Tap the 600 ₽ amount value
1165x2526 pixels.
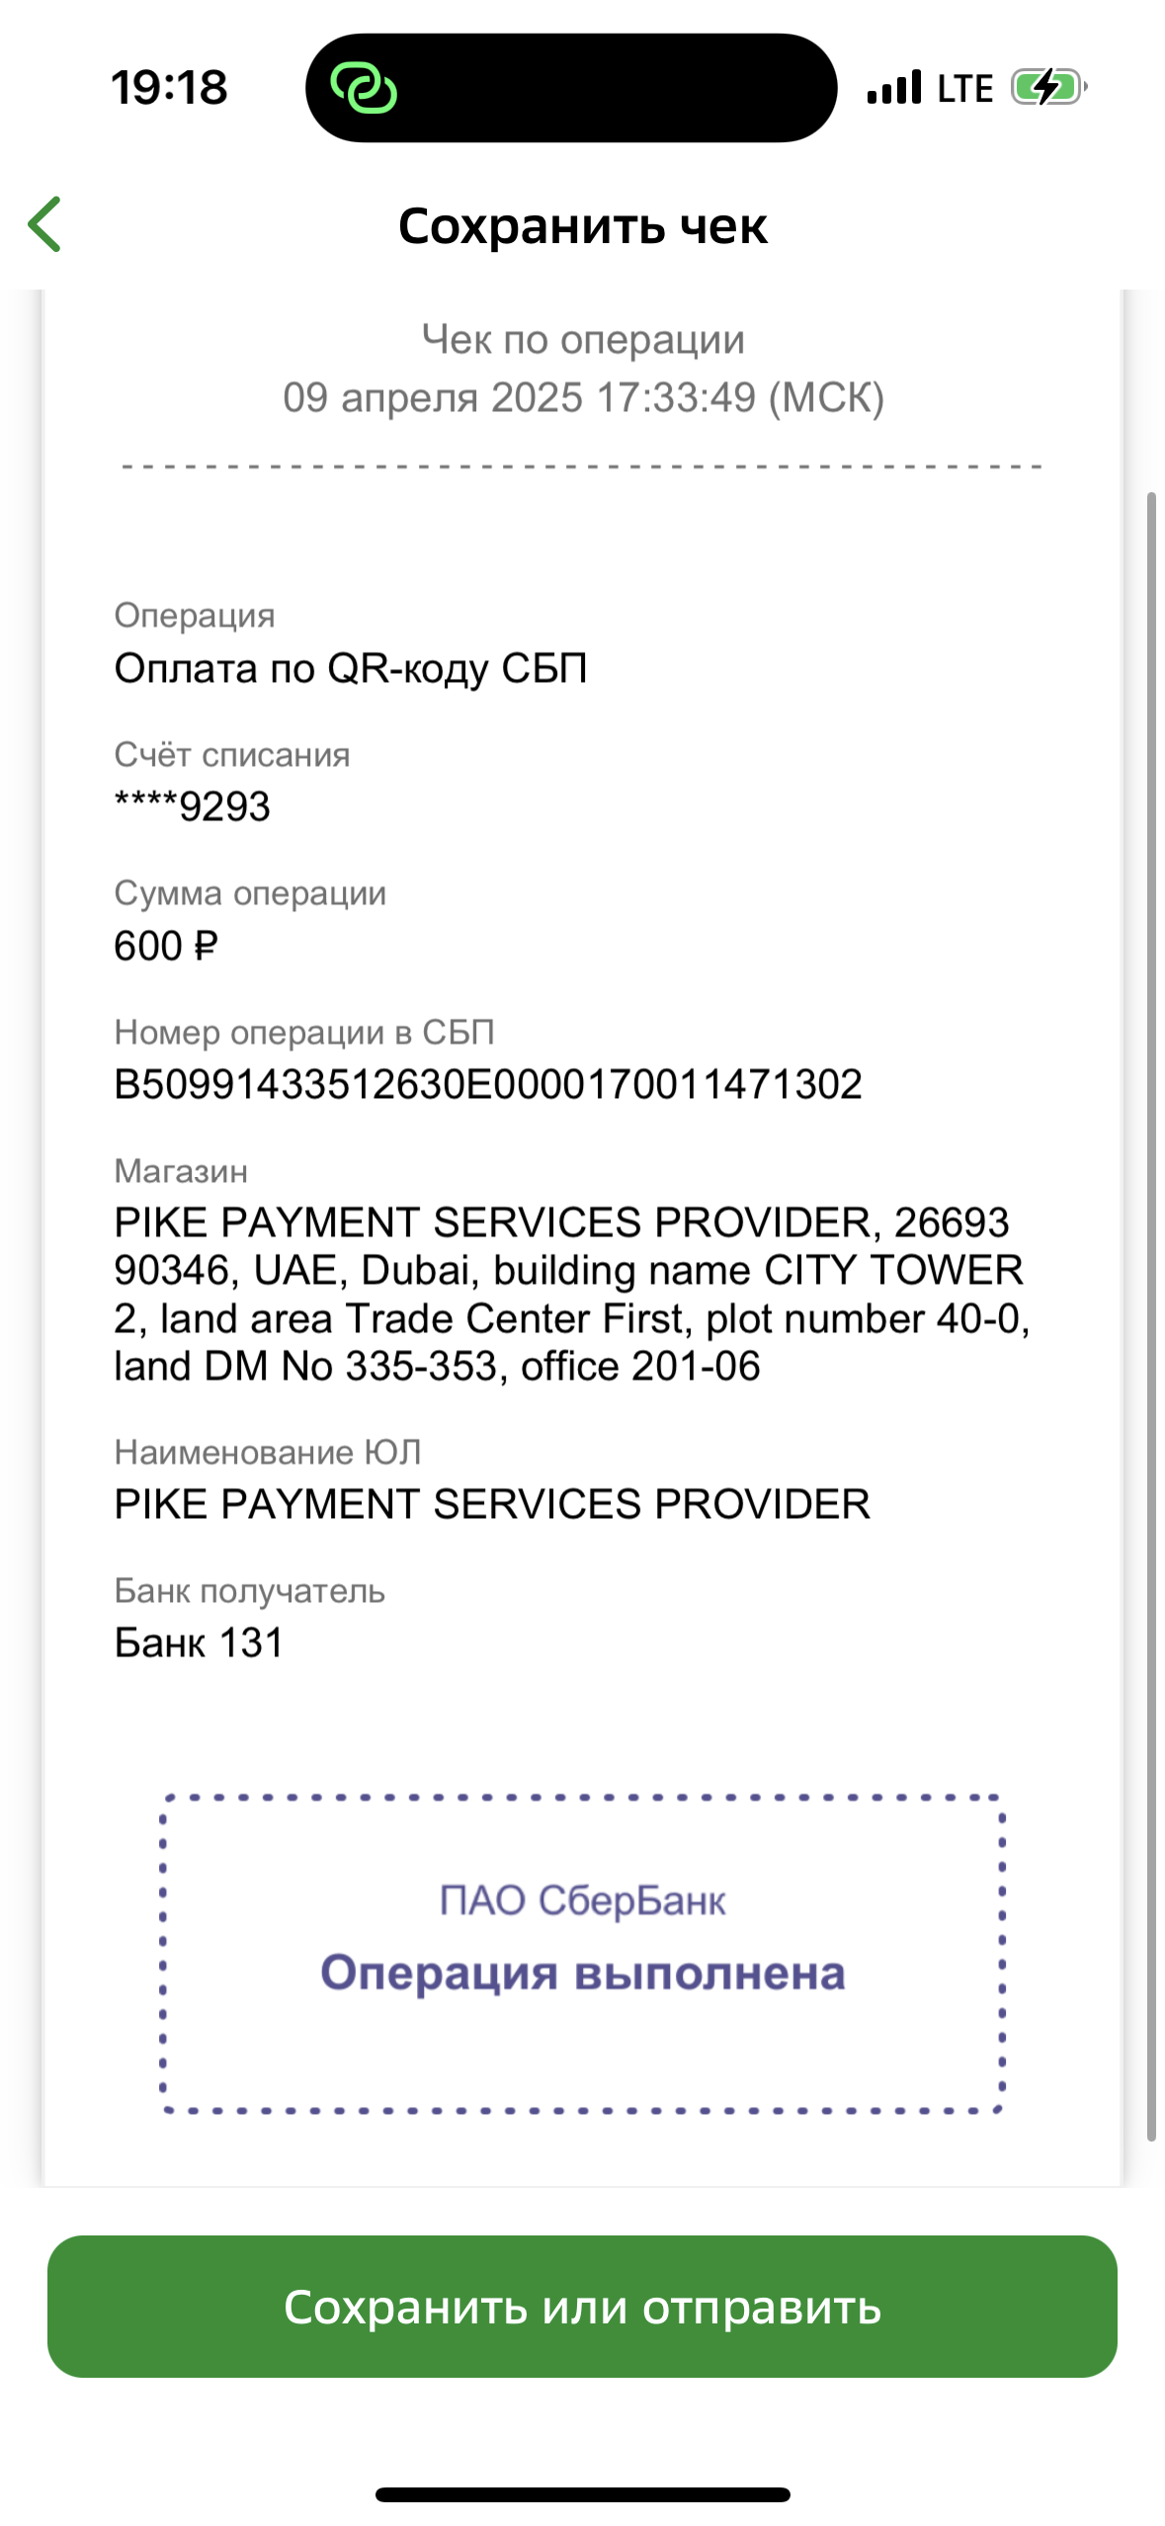click(165, 946)
